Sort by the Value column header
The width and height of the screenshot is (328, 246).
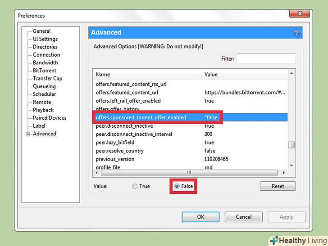tap(245, 74)
